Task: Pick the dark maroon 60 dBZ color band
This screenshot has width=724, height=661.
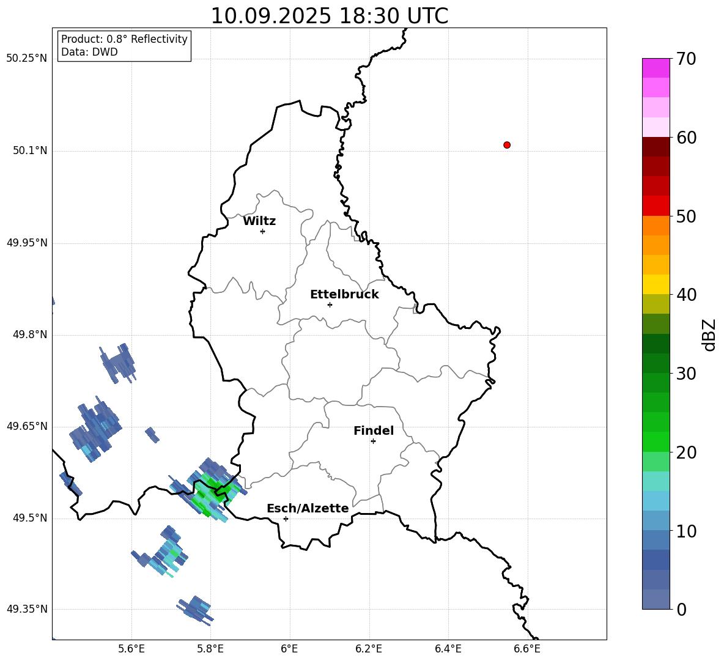Action: 656,147
